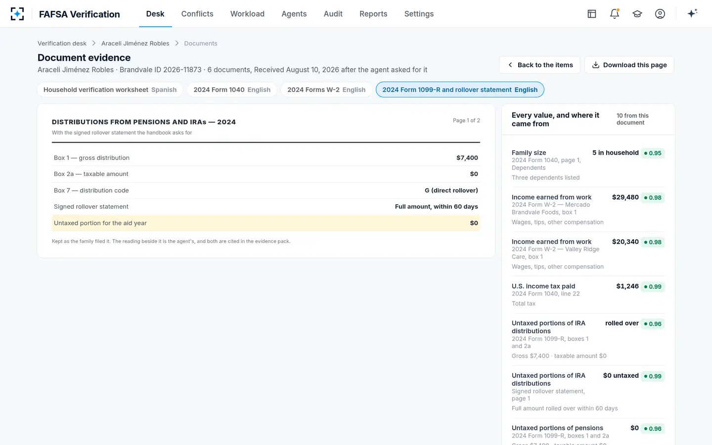Click the 0.95 confidence badge for Family size
This screenshot has width=712, height=445.
[653, 153]
